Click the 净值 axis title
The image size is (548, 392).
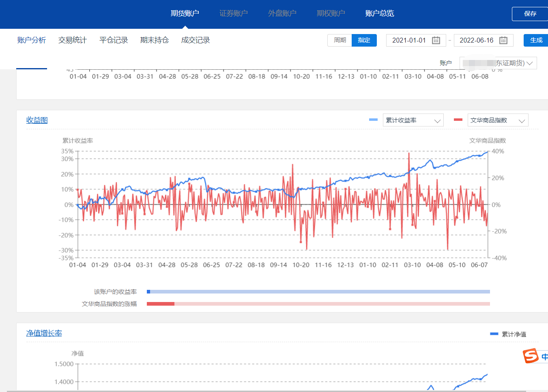77,353
